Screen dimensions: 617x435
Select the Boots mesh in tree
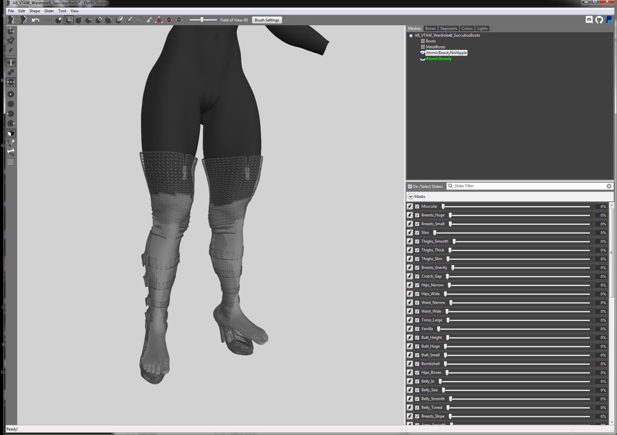pyautogui.click(x=431, y=41)
